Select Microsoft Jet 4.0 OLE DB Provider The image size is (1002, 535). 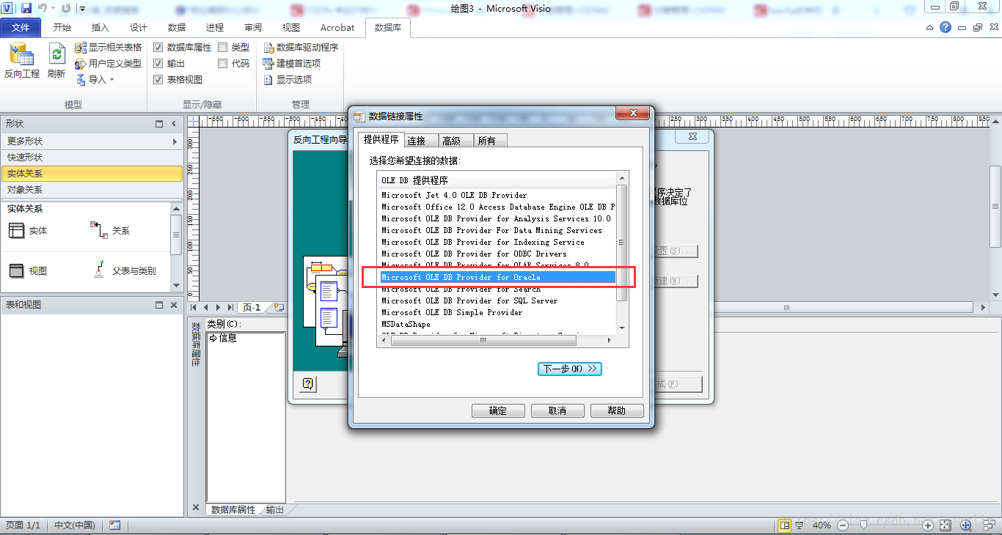tap(454, 195)
